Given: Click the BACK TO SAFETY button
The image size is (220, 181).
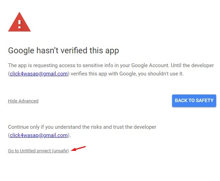Looking at the screenshot, I should pyautogui.click(x=194, y=101).
